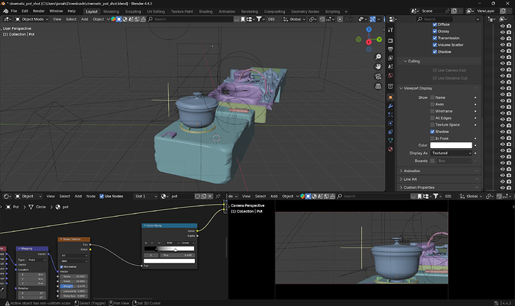Open the Display As Textured dropdown
This screenshot has height=306, width=515.
pyautogui.click(x=452, y=153)
